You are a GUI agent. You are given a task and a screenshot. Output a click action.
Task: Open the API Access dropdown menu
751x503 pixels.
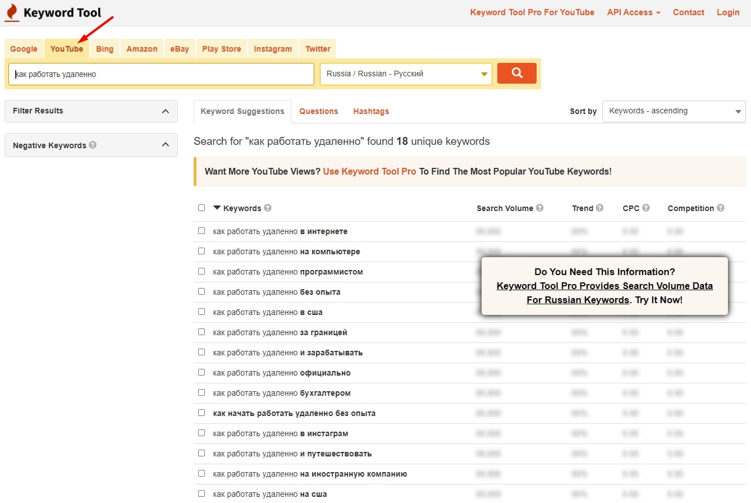coord(634,12)
